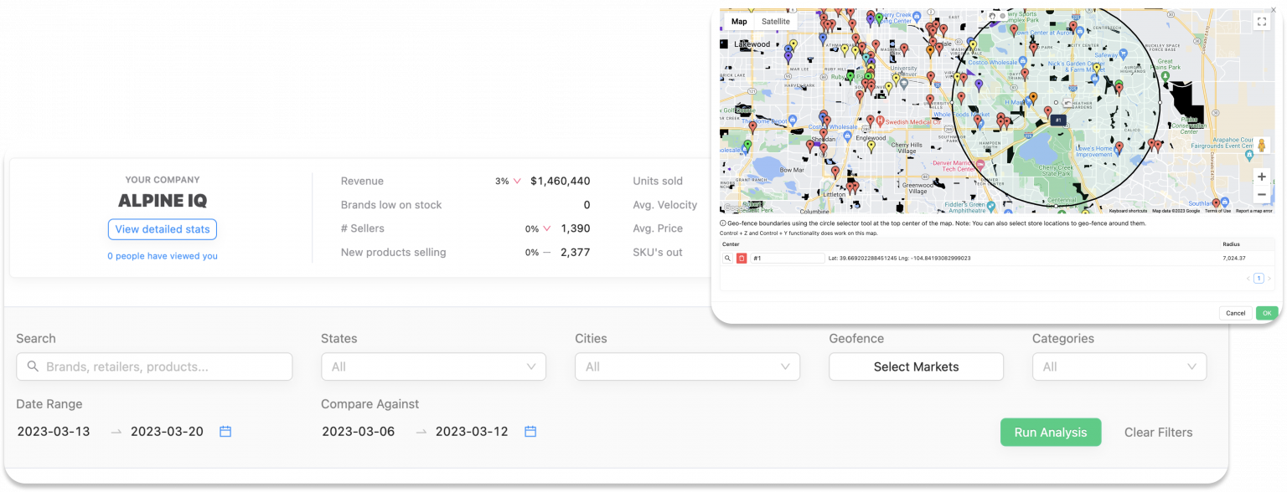Switch to the Satellite view tab
Image resolution: width=1287 pixels, height=492 pixels.
775,22
